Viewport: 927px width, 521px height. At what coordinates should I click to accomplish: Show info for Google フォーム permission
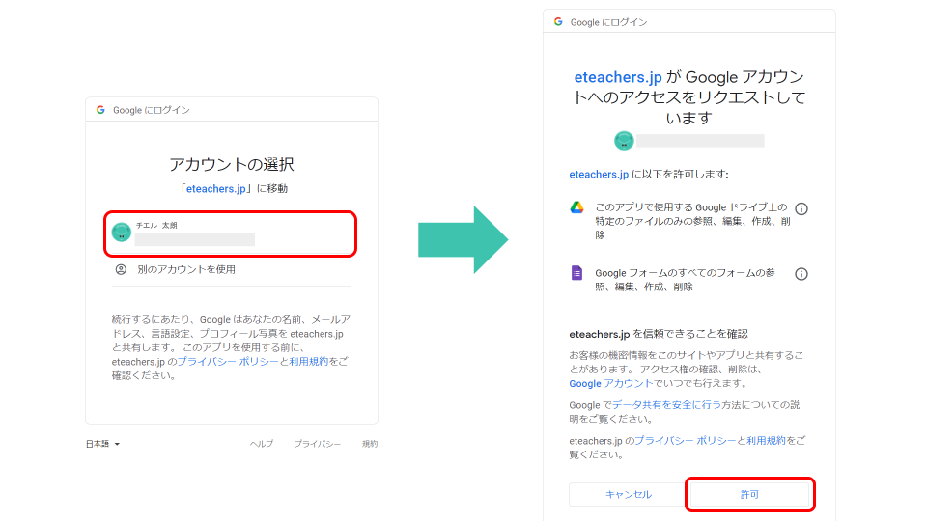801,274
